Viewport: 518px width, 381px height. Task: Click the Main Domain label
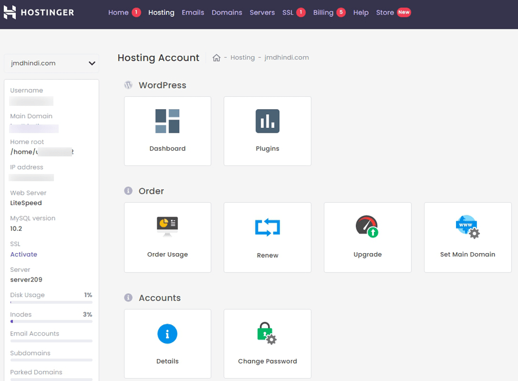pyautogui.click(x=32, y=116)
